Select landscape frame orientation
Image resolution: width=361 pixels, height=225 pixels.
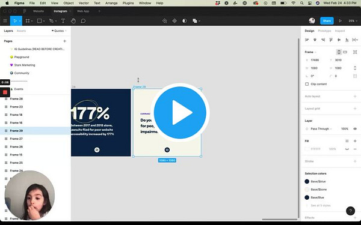[x=345, y=52]
